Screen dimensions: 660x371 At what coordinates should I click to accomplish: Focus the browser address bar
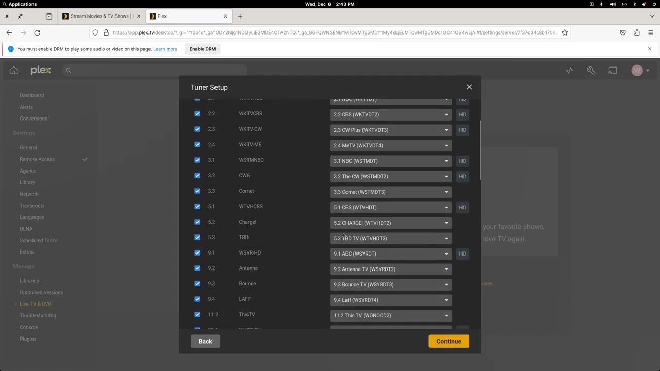pyautogui.click(x=330, y=32)
